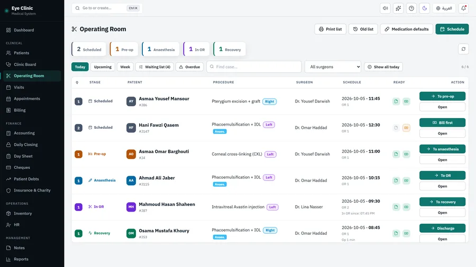The height and width of the screenshot is (267, 476).
Task: Expand the All surgeons dropdown
Action: click(333, 67)
